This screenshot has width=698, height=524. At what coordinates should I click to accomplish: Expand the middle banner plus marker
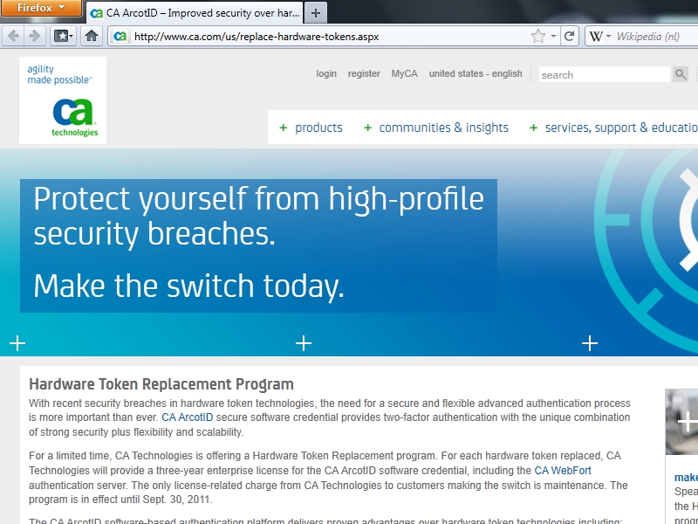click(x=304, y=343)
